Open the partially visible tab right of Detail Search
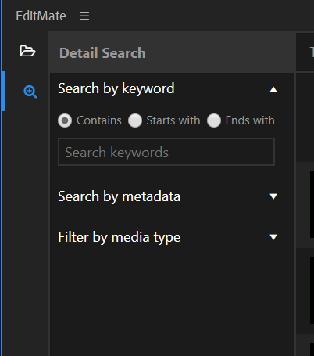Viewport: 314px width, 356px height. click(312, 52)
